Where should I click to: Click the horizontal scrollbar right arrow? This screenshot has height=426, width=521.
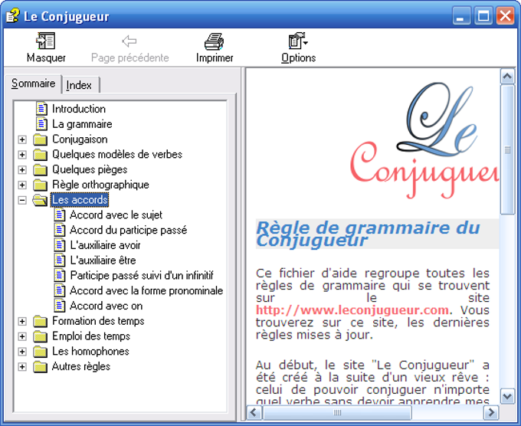pyautogui.click(x=491, y=413)
